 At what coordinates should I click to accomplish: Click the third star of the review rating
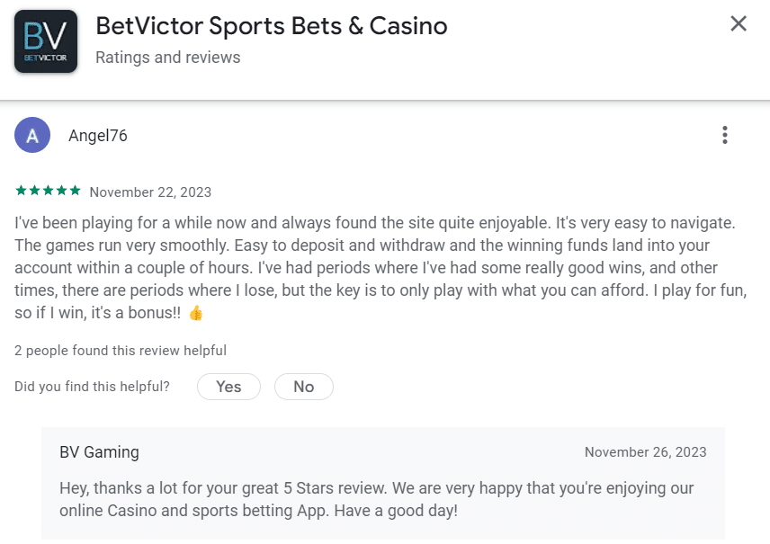coord(48,191)
